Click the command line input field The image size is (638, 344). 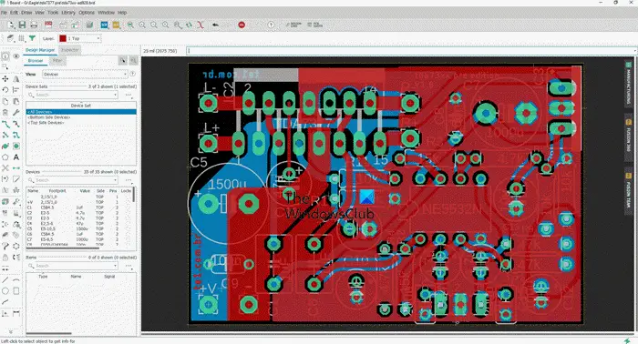410,51
